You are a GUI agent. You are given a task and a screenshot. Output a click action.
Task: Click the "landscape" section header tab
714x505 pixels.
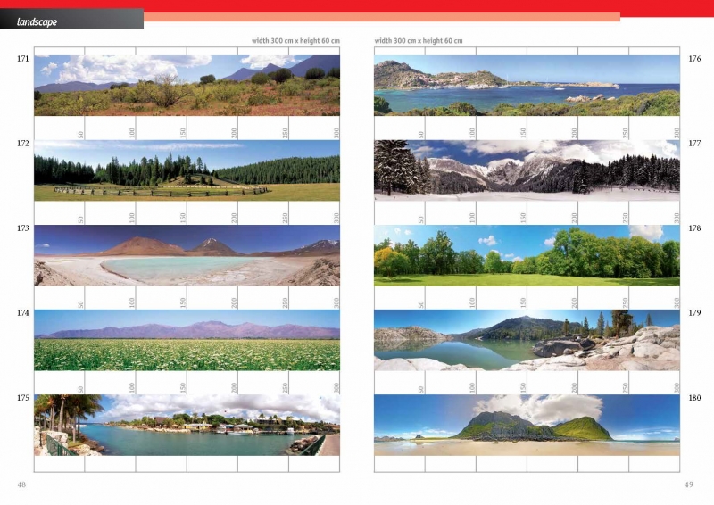37,21
